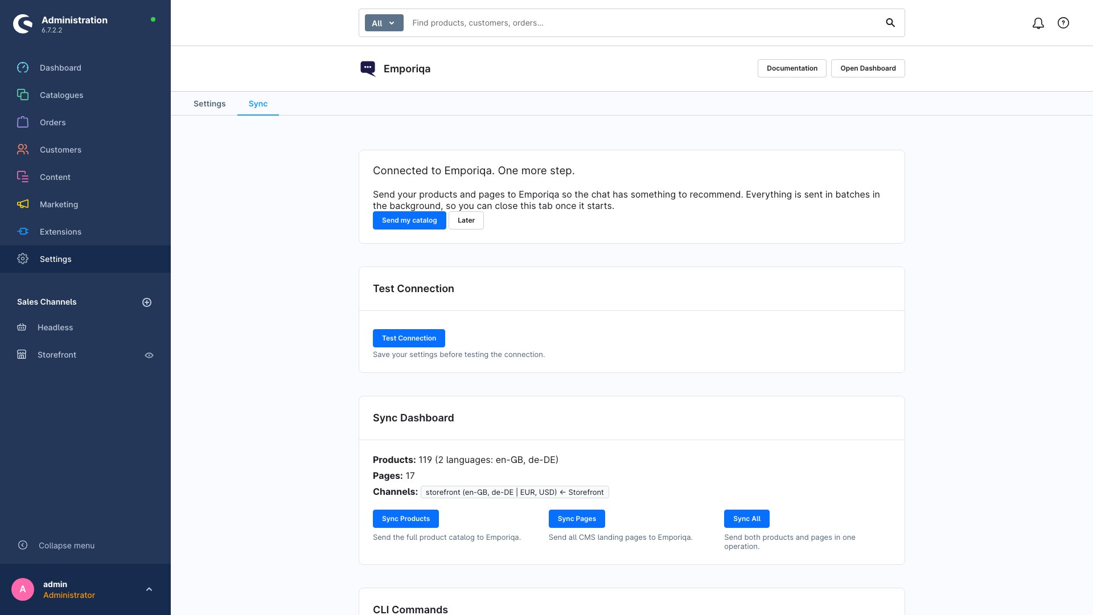Open the help question mark icon
Screen dimensions: 1093x615
pyautogui.click(x=1063, y=23)
